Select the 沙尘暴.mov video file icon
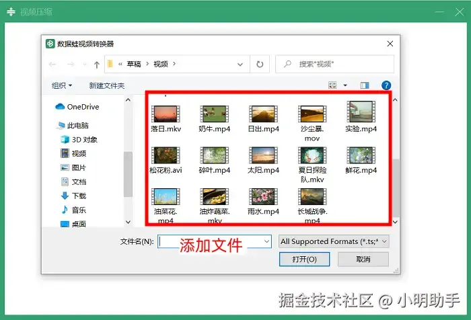The width and height of the screenshot is (471, 320). click(x=312, y=114)
